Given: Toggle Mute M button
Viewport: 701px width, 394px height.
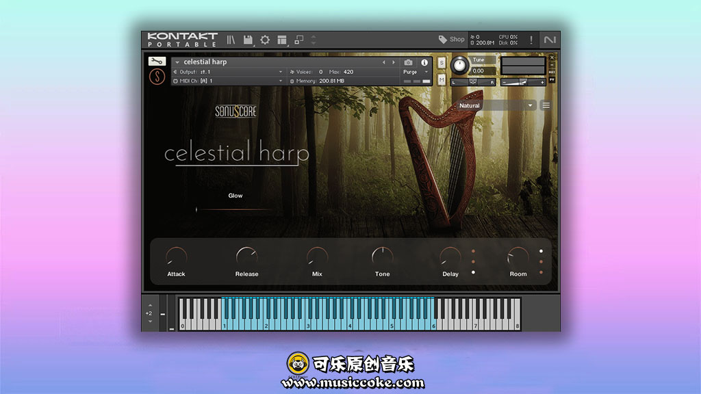Looking at the screenshot, I should pyautogui.click(x=442, y=79).
